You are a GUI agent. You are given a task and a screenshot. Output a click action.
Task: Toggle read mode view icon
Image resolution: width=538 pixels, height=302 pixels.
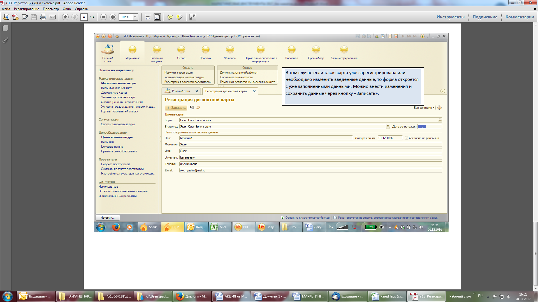click(193, 17)
